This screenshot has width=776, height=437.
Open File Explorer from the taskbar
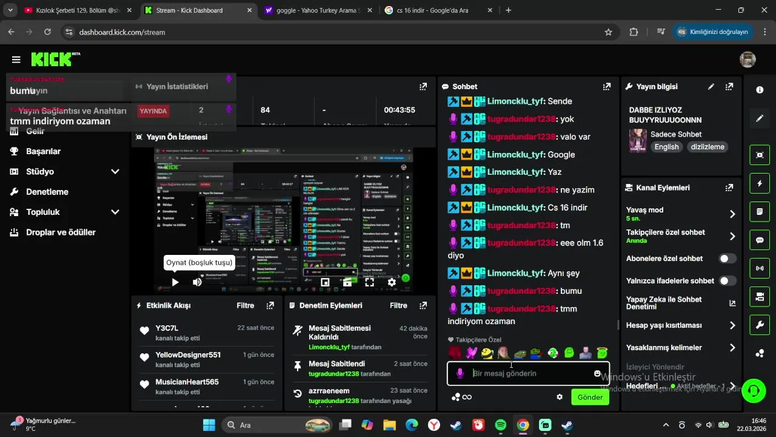tap(389, 425)
